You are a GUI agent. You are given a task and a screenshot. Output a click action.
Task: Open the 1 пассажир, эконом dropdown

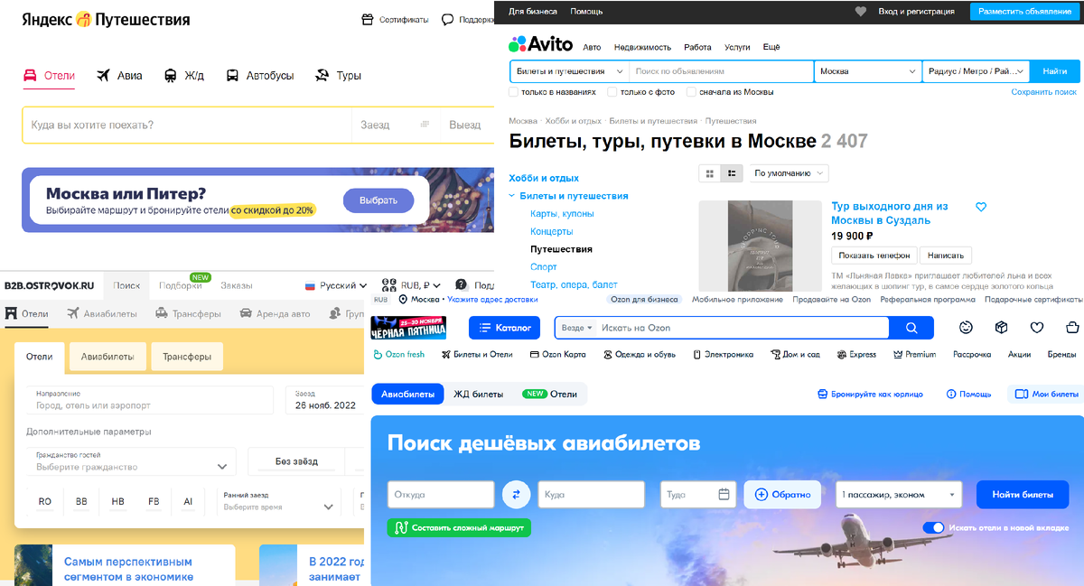click(x=897, y=494)
